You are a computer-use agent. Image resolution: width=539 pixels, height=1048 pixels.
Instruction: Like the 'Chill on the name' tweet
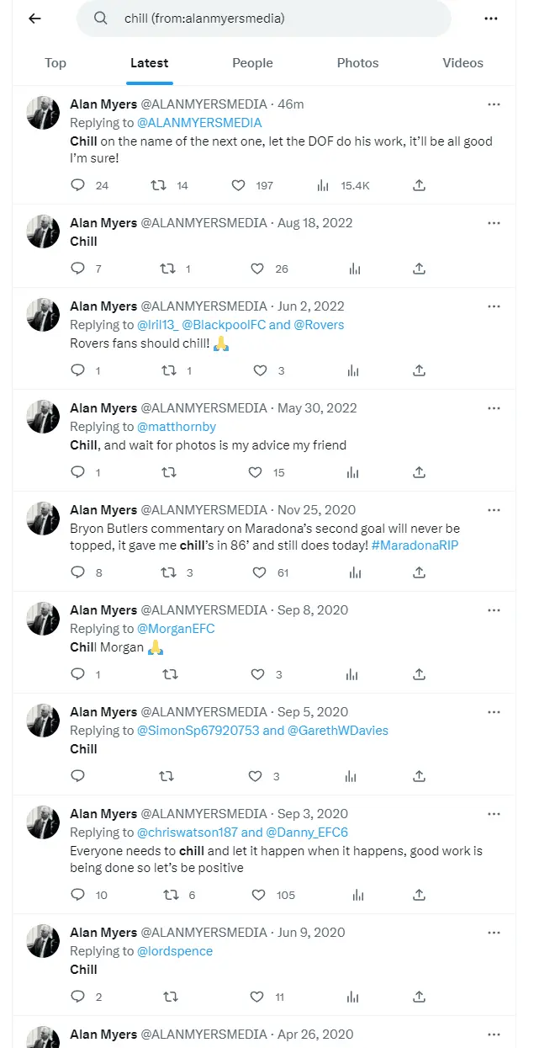click(x=238, y=185)
